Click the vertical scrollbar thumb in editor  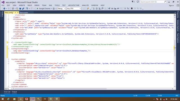tap(175, 48)
